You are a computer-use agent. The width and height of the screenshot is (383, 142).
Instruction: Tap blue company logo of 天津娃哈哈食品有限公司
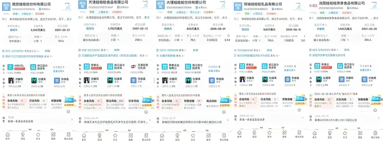point(83,5)
